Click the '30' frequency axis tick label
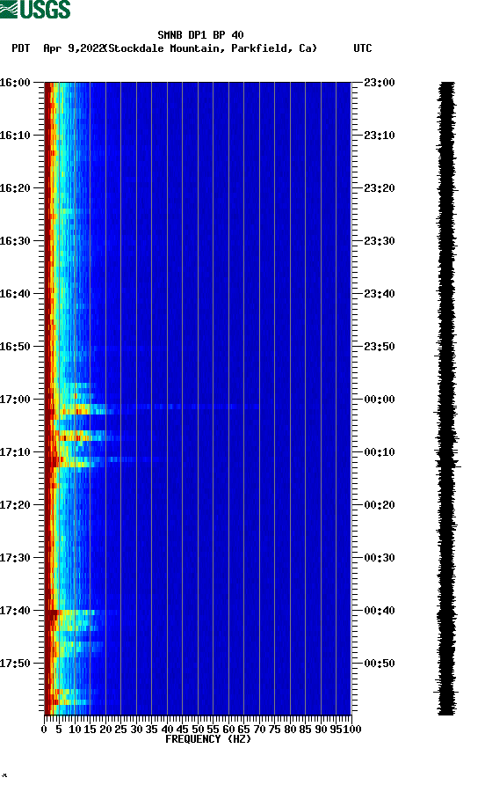This screenshot has height=785, width=485. 136,730
